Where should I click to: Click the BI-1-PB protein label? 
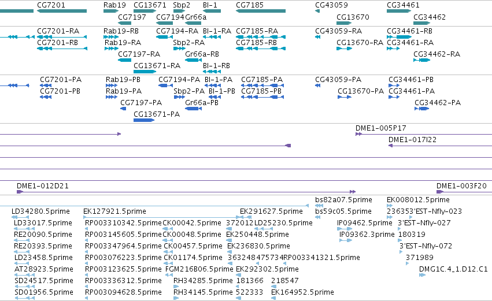click(x=222, y=91)
